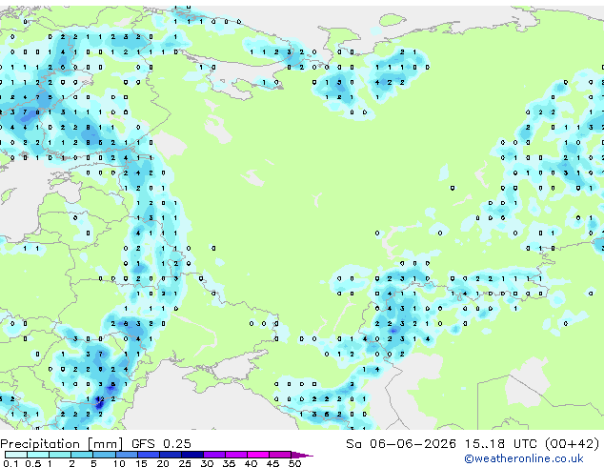Click the '40' legend scale label
This screenshot has height=467, width=604.
click(x=251, y=463)
